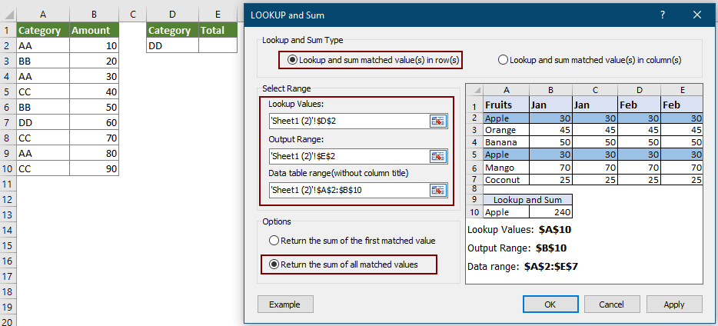Screen dimensions: 718x326
Task: Choose Return the sum of first matched value
Action: (274, 241)
